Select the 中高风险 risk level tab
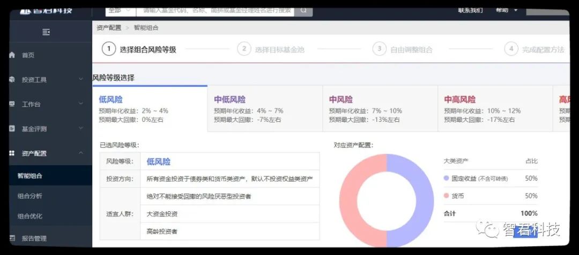 point(495,109)
